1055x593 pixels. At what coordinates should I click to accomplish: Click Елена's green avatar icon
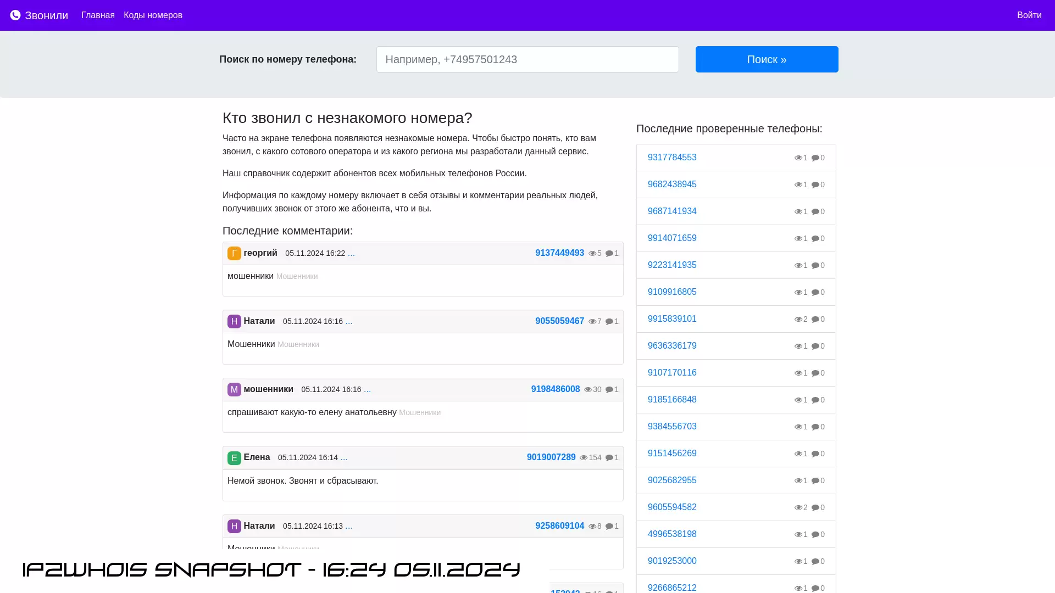[234, 458]
